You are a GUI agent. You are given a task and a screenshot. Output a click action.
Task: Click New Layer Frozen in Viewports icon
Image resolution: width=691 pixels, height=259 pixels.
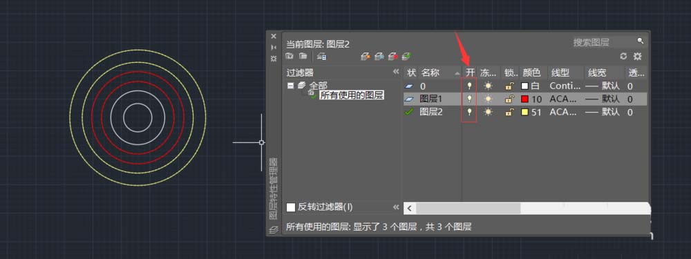379,57
